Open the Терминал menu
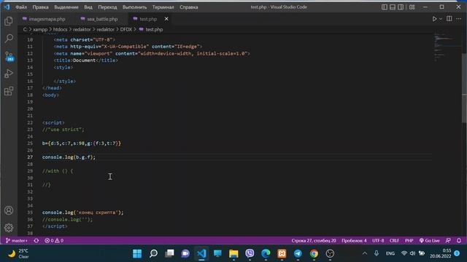Image resolution: width=467 pixels, height=262 pixels. [163, 7]
